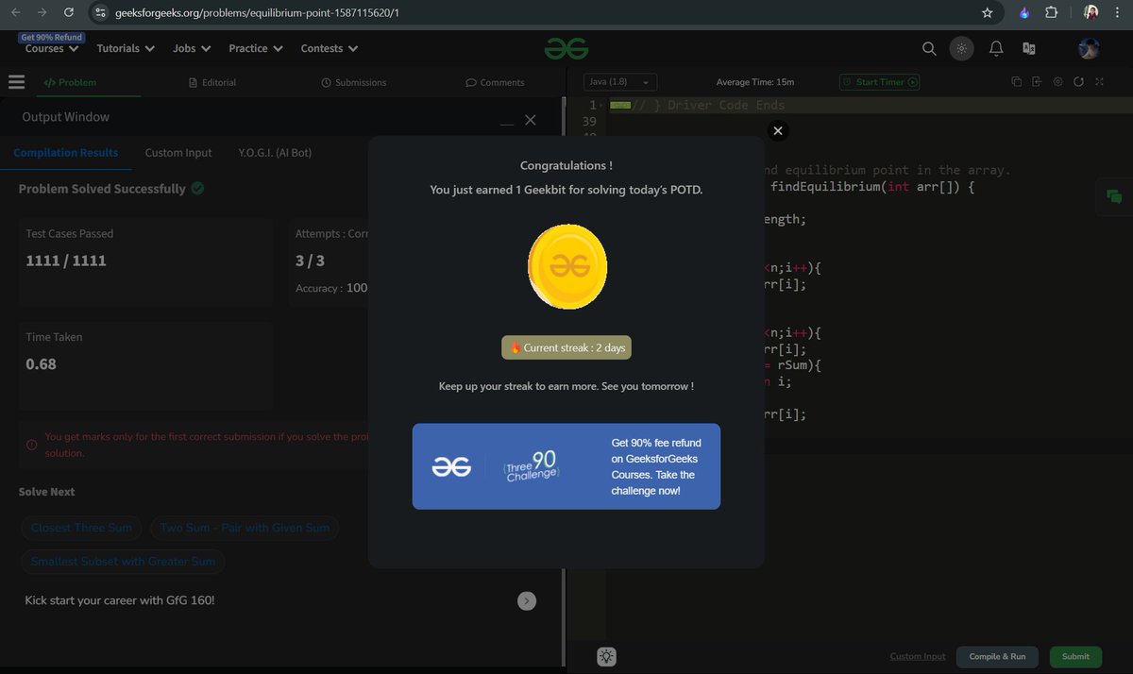Click the Get 90% Refund badge

(52, 37)
